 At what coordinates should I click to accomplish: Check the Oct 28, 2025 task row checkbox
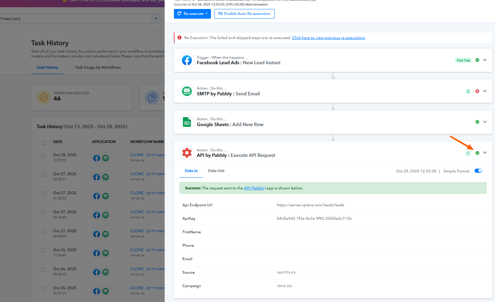[43, 155]
